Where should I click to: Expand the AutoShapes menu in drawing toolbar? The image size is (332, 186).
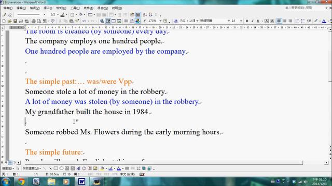pos(32,168)
